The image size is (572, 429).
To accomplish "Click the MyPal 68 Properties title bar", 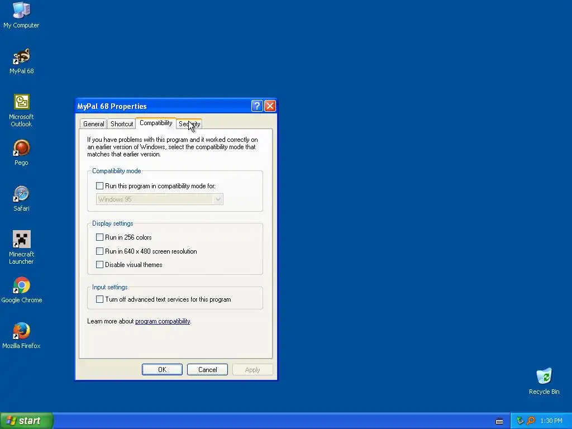I will [x=163, y=106].
